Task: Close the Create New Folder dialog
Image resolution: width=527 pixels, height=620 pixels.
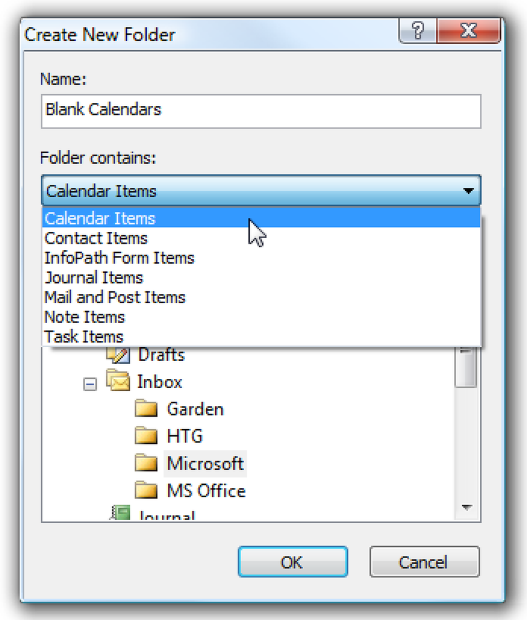Action: click(x=469, y=30)
